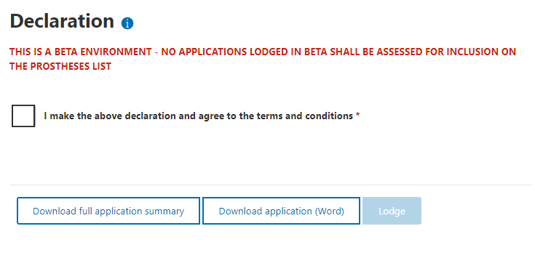Click the 'I make the above declaration' label
The width and height of the screenshot is (535, 274).
pyautogui.click(x=198, y=116)
